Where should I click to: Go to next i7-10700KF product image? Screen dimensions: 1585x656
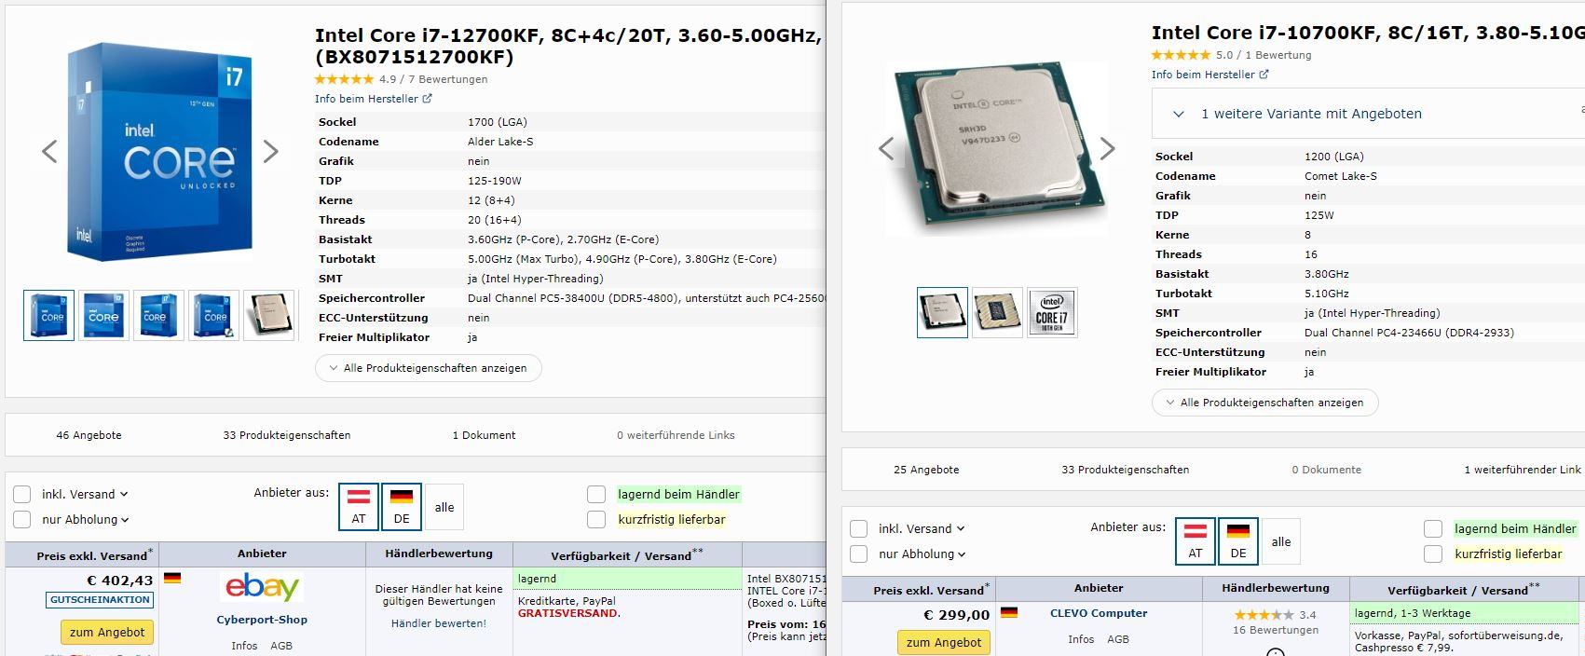(1107, 148)
